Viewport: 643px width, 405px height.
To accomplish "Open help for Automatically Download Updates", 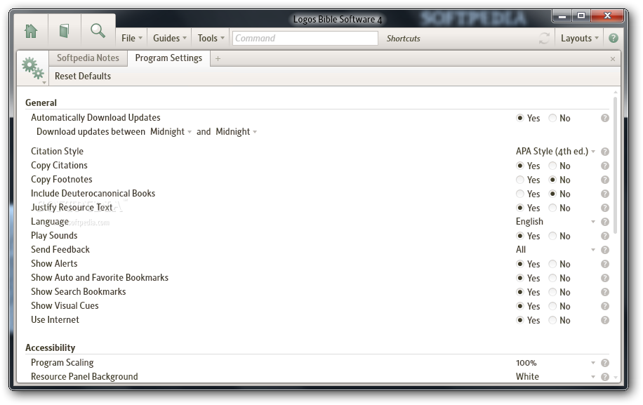I will (x=605, y=118).
